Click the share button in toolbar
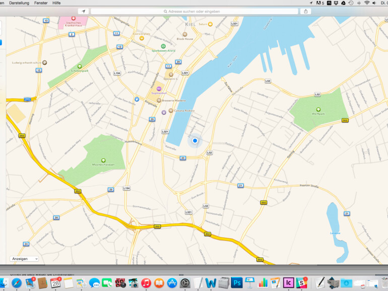Image resolution: width=388 pixels, height=291 pixels. tap(306, 11)
